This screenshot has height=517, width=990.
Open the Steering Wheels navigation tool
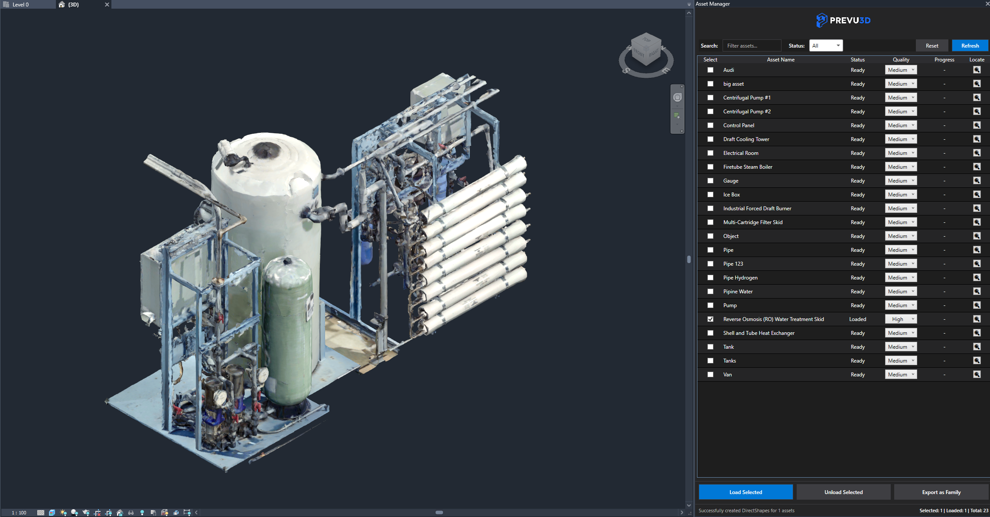pos(677,98)
